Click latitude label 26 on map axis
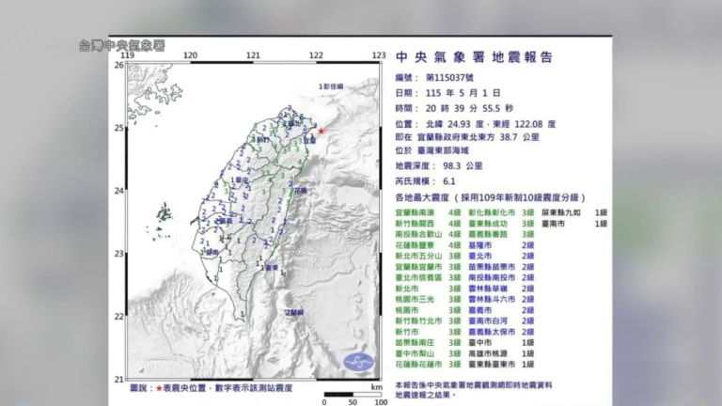Screen dimensions: 722x406 (x=119, y=66)
